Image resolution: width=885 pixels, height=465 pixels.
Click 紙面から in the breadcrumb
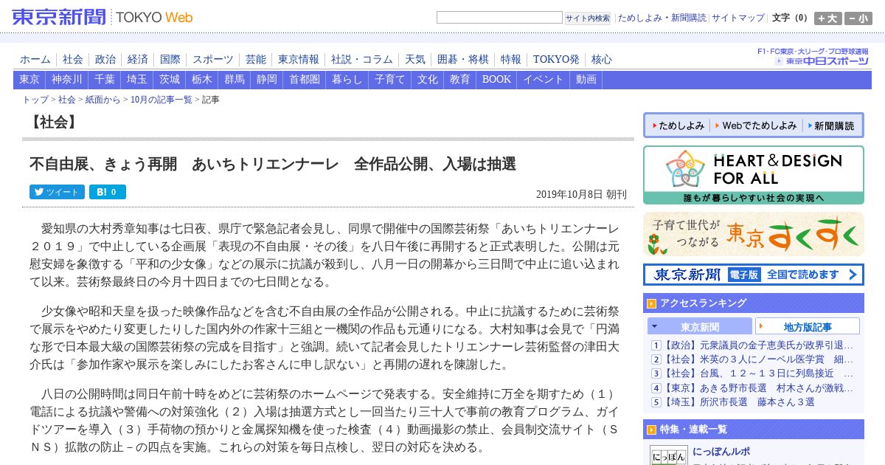(103, 100)
